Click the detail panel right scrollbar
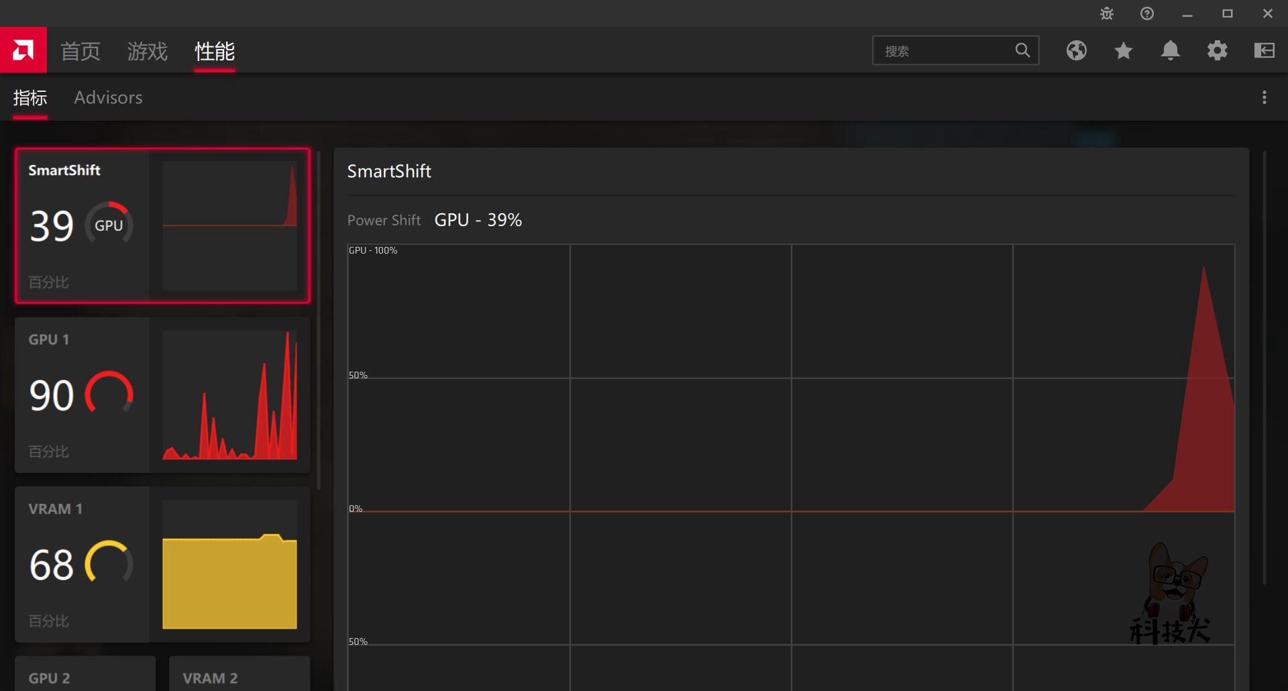 (x=1265, y=368)
